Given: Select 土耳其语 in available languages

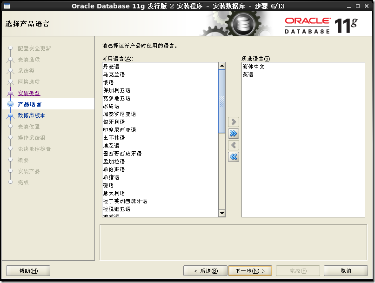Looking at the screenshot, I should pyautogui.click(x=160, y=138).
